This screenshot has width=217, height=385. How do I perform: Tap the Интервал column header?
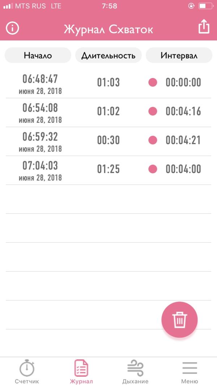pyautogui.click(x=179, y=55)
